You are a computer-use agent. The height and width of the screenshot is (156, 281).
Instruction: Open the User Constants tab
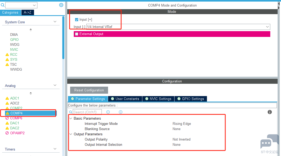tap(125, 99)
